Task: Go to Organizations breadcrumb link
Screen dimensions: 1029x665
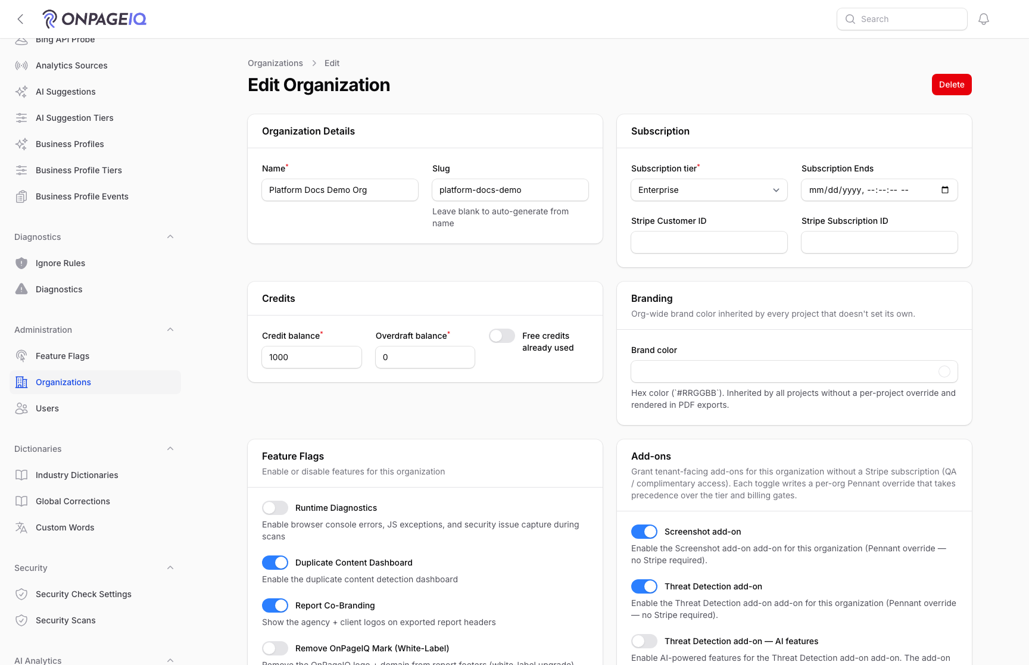Action: pyautogui.click(x=275, y=63)
